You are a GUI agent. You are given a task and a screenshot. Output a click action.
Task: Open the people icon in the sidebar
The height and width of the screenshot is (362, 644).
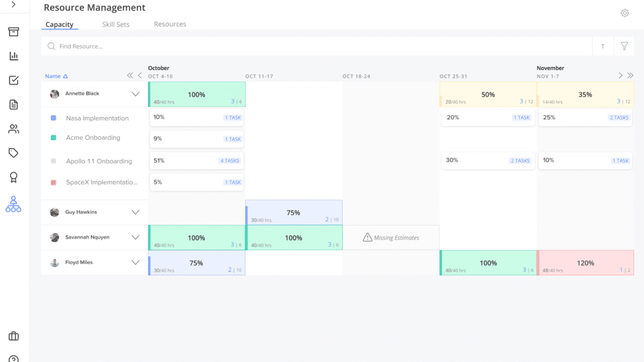coord(13,128)
